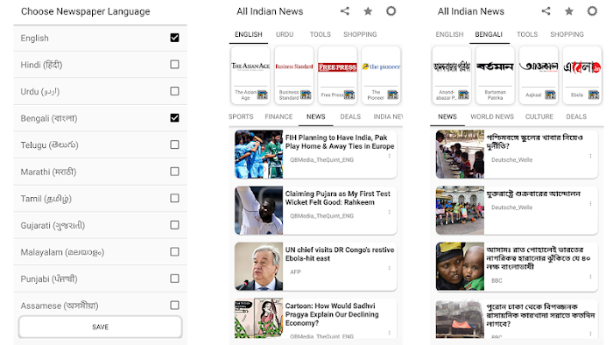Open more options on BBC Bengali article
Viewport: 613px width, 345px height.
tap(590, 277)
